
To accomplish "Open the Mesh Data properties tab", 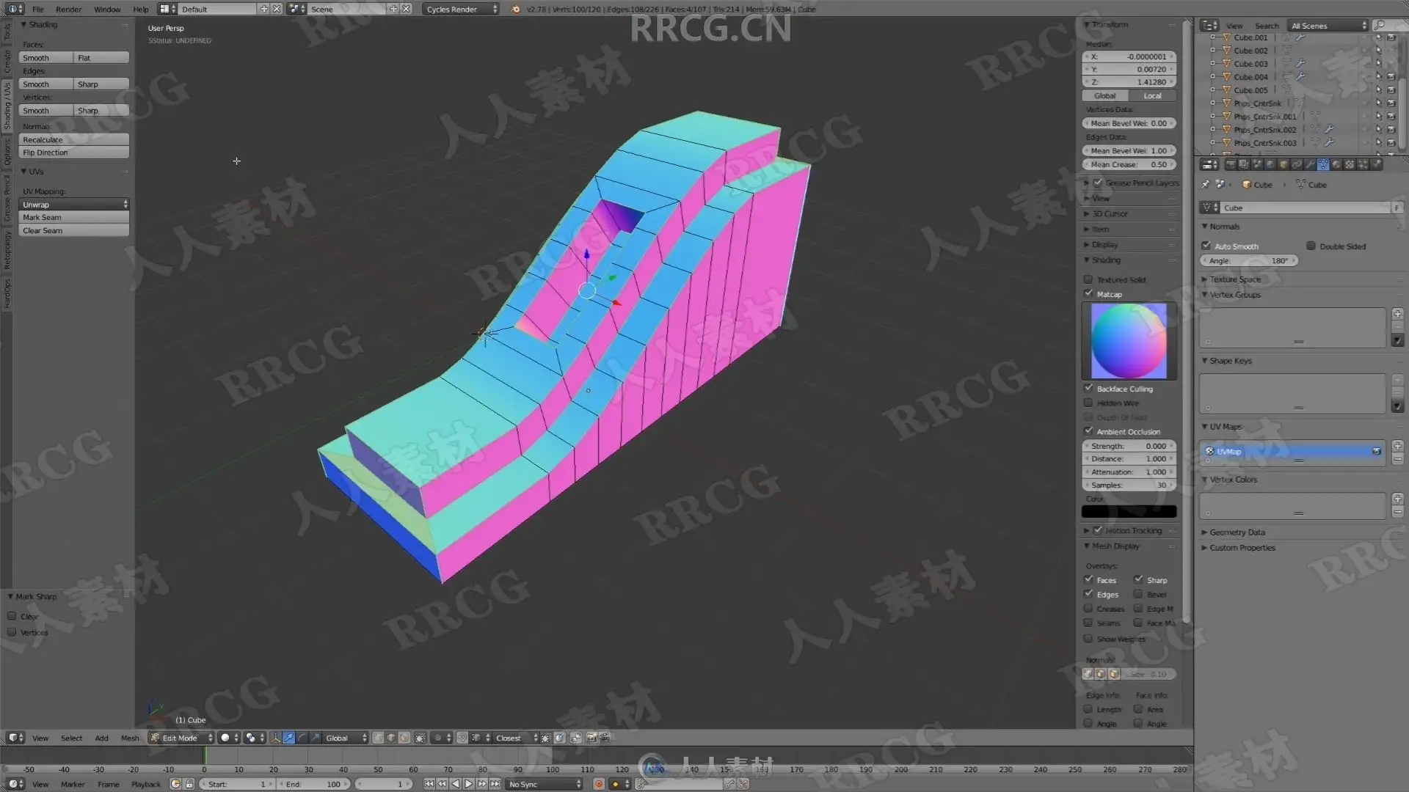I will click(1323, 164).
